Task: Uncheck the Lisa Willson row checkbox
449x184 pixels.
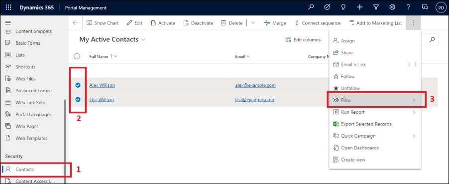Action: (78, 99)
